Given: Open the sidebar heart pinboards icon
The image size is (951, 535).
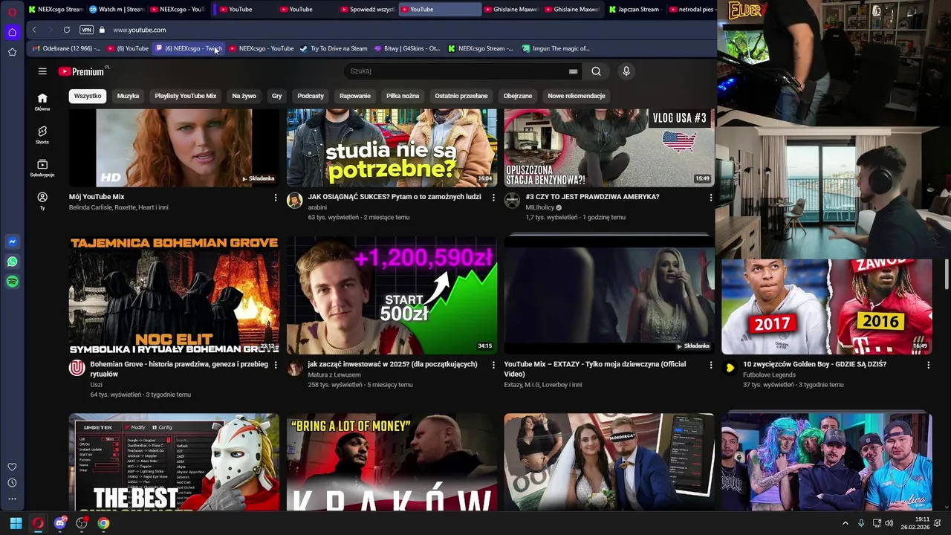Looking at the screenshot, I should pyautogui.click(x=12, y=467).
